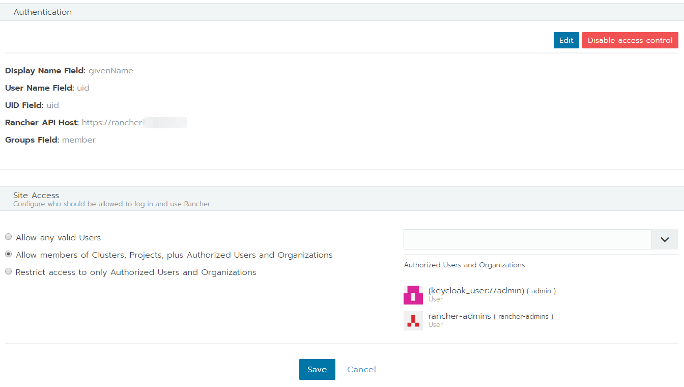The width and height of the screenshot is (684, 387).
Task: Click the Site Access section header
Action: pyautogui.click(x=35, y=195)
